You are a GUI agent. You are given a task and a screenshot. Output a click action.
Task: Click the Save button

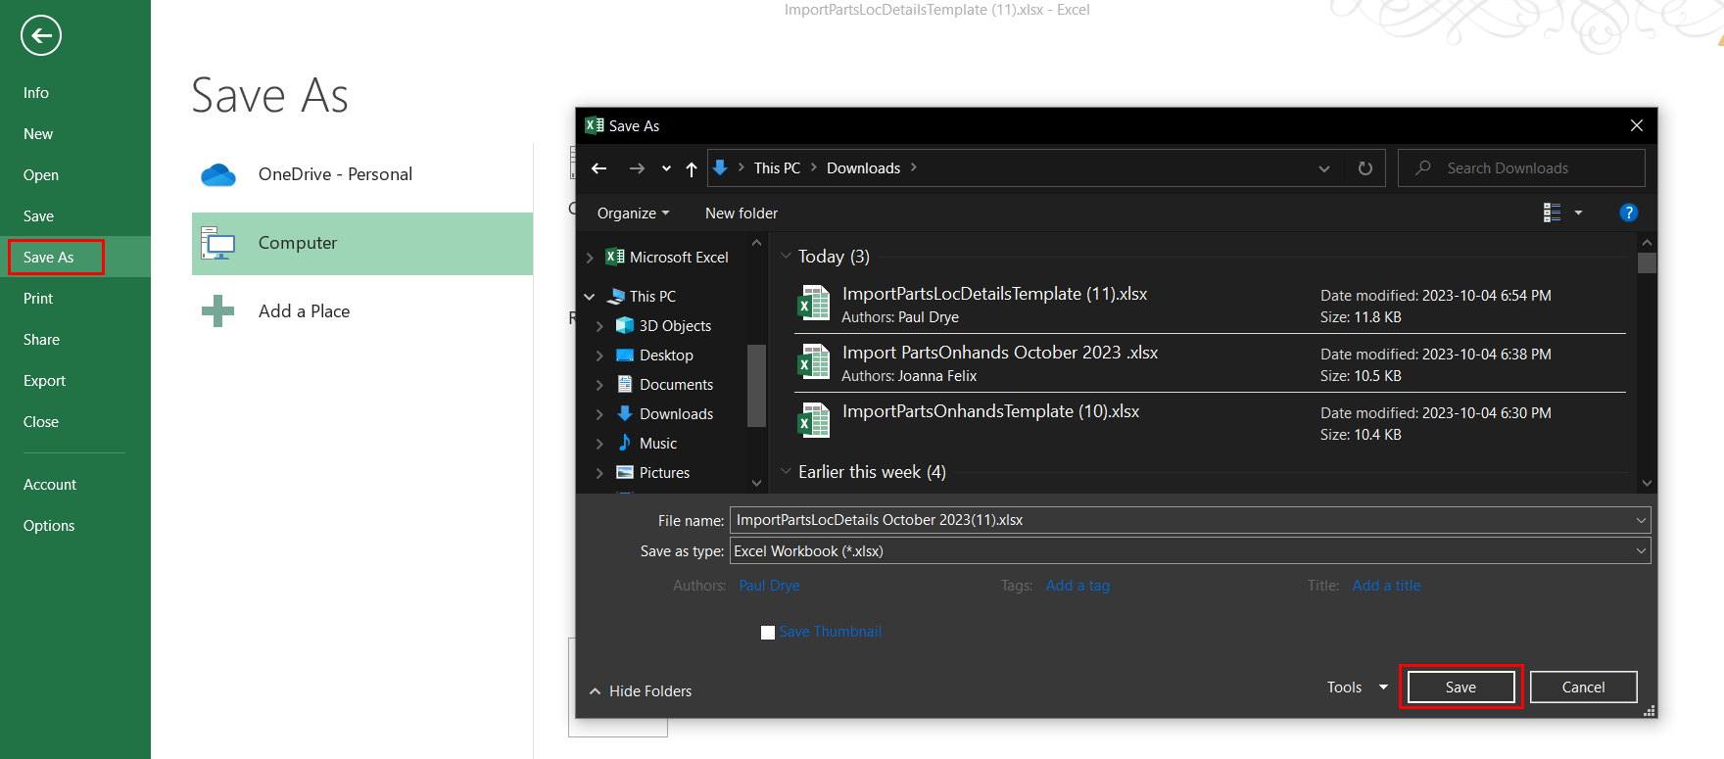point(1461,688)
